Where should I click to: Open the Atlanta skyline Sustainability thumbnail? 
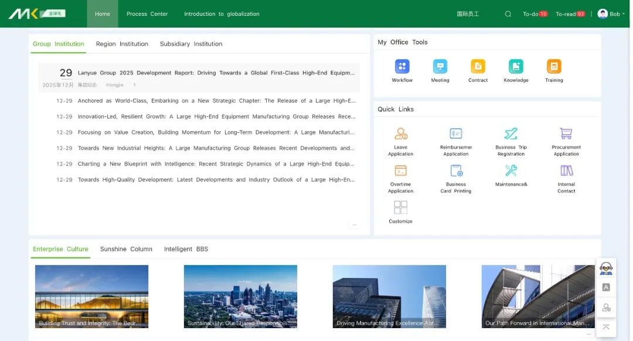pos(240,296)
